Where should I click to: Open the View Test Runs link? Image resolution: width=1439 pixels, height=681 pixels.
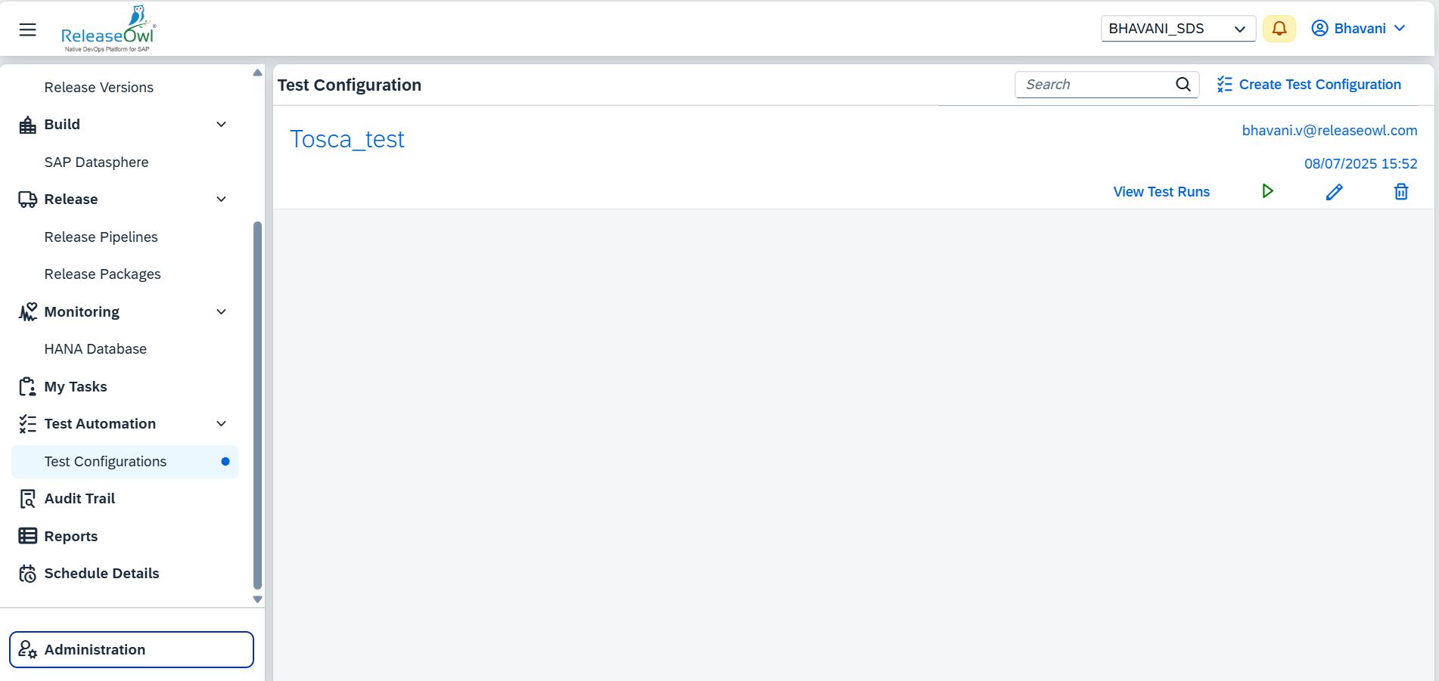click(x=1161, y=192)
